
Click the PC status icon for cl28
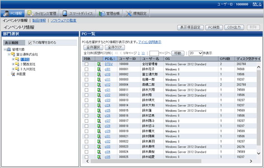pos(99,126)
